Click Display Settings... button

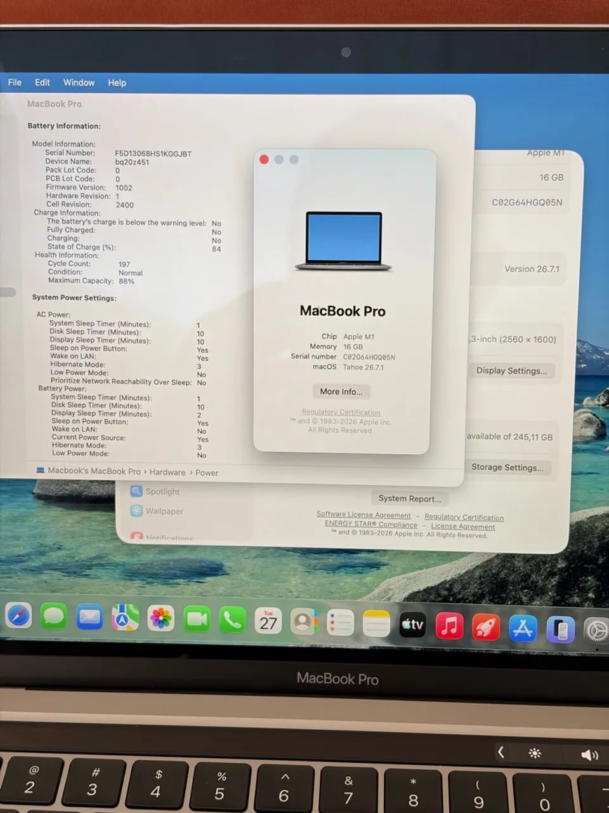511,370
